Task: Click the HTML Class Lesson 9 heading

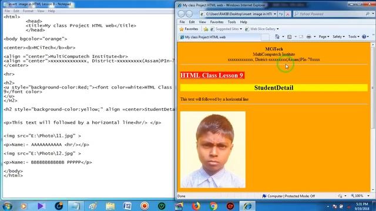Action: coord(212,76)
